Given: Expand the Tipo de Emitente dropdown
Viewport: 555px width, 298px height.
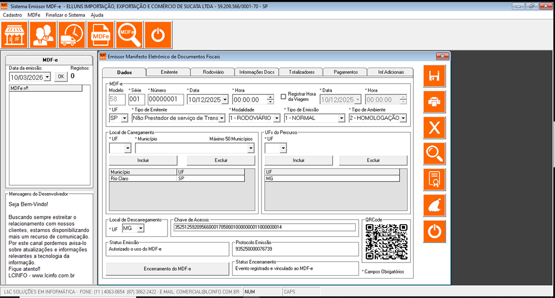Looking at the screenshot, I should point(222,118).
